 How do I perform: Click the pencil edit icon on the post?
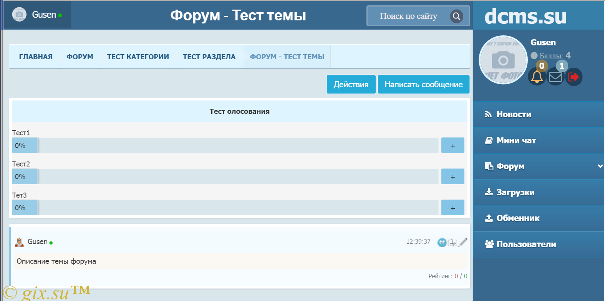pos(463,242)
